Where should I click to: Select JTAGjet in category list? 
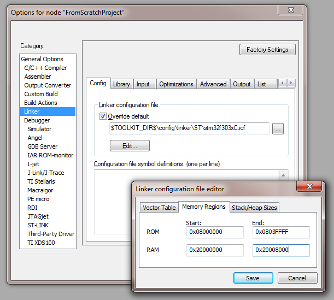pyautogui.click(x=38, y=216)
